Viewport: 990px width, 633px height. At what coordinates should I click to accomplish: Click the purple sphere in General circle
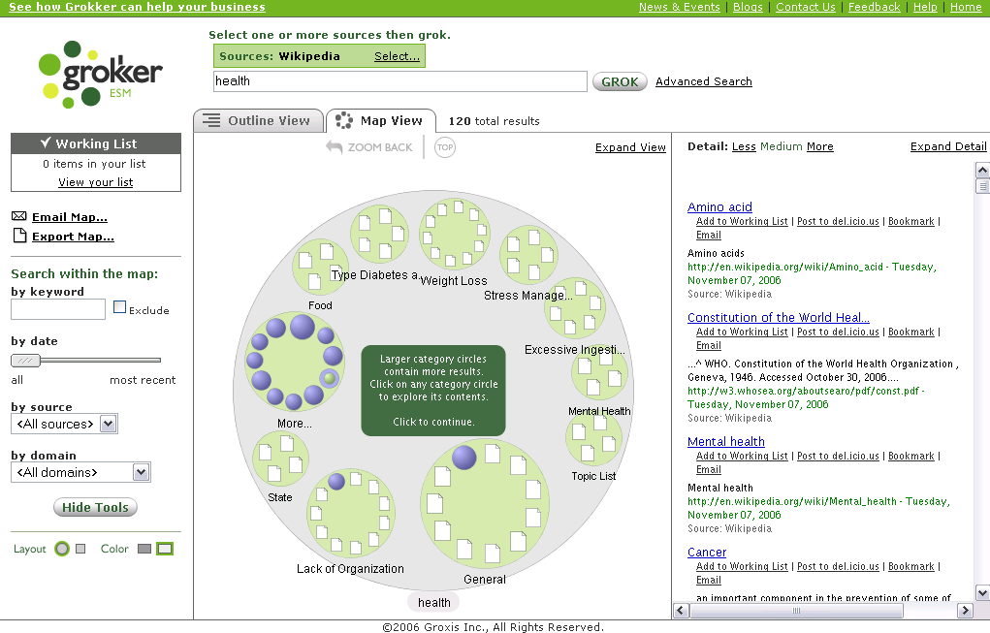(464, 458)
